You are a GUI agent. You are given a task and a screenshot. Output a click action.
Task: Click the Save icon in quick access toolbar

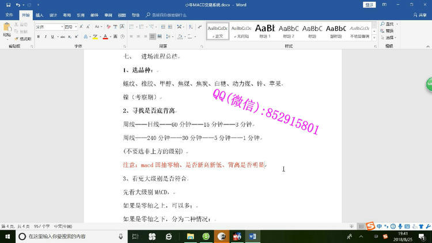click(x=8, y=5)
